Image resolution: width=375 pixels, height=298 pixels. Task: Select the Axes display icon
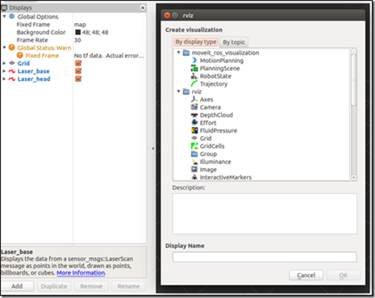194,100
